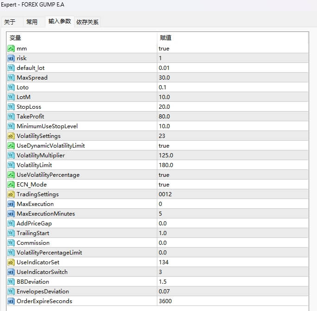The image size is (317, 311).
Task: Toggle the UseDynamicVolatilityLimit true value
Action: [164, 146]
